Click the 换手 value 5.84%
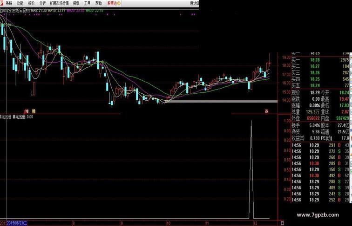This screenshot has height=226, width=352. coord(314,125)
